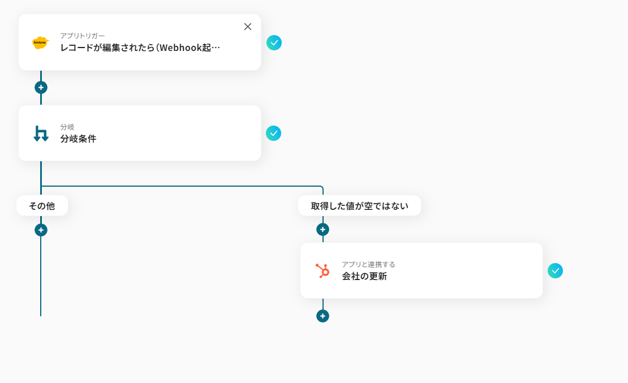
Task: Click the plus icon under the その他 branch
Action: [41, 230]
